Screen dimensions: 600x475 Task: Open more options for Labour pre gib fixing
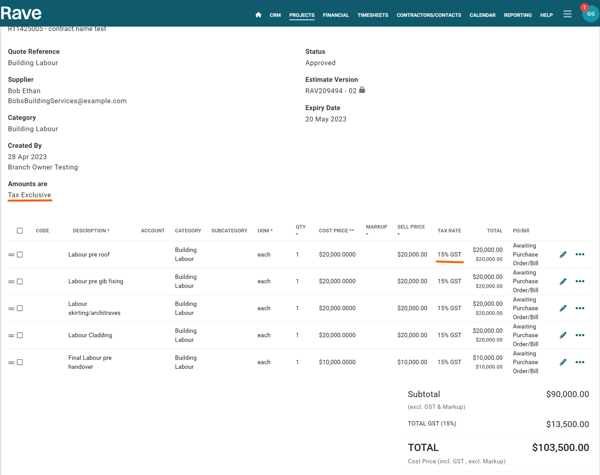click(x=580, y=281)
